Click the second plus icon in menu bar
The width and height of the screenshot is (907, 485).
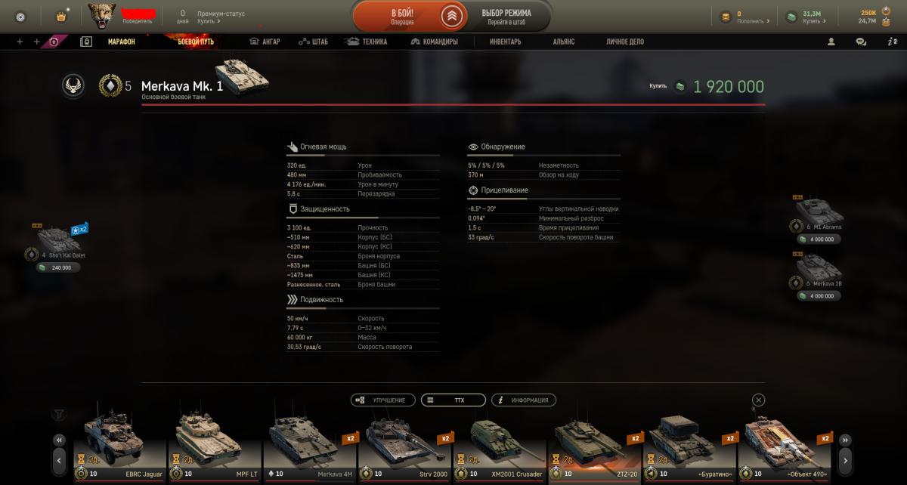[36, 42]
